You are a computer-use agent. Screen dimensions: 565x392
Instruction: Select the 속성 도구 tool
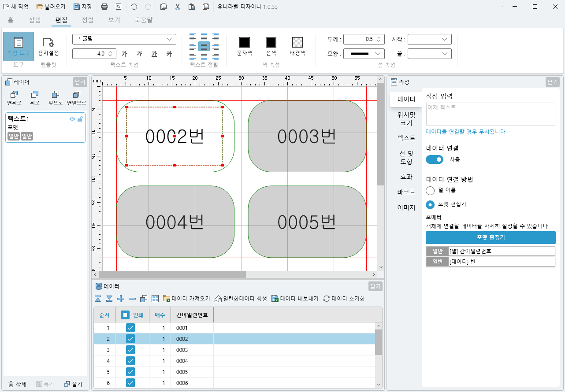tap(18, 46)
